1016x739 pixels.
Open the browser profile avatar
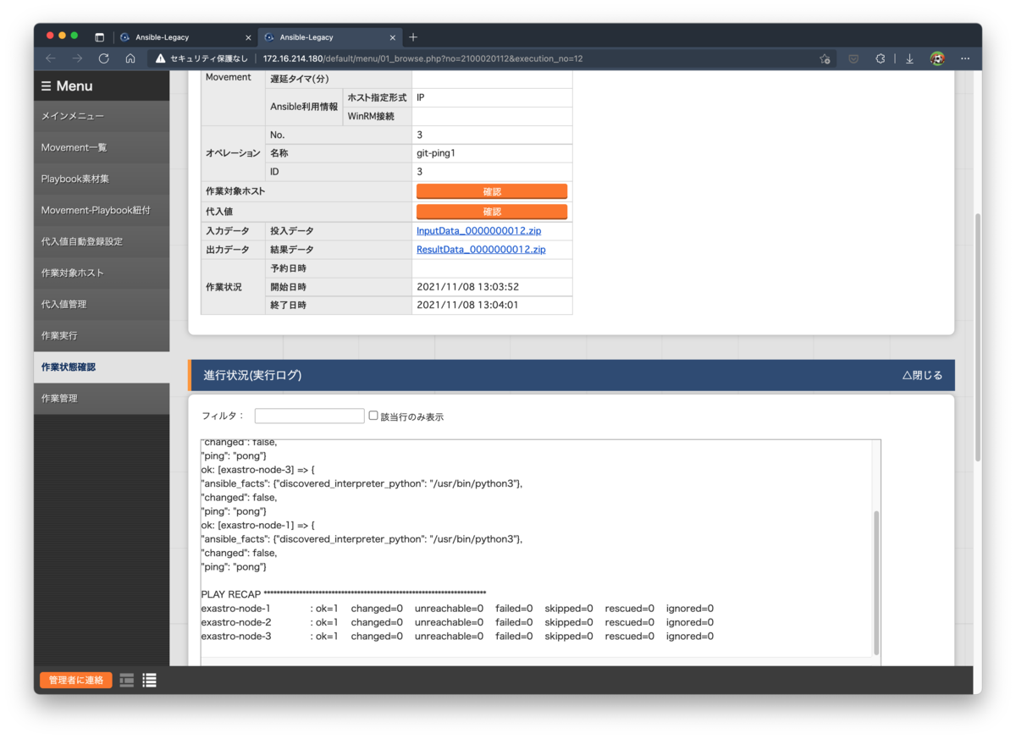pos(937,58)
